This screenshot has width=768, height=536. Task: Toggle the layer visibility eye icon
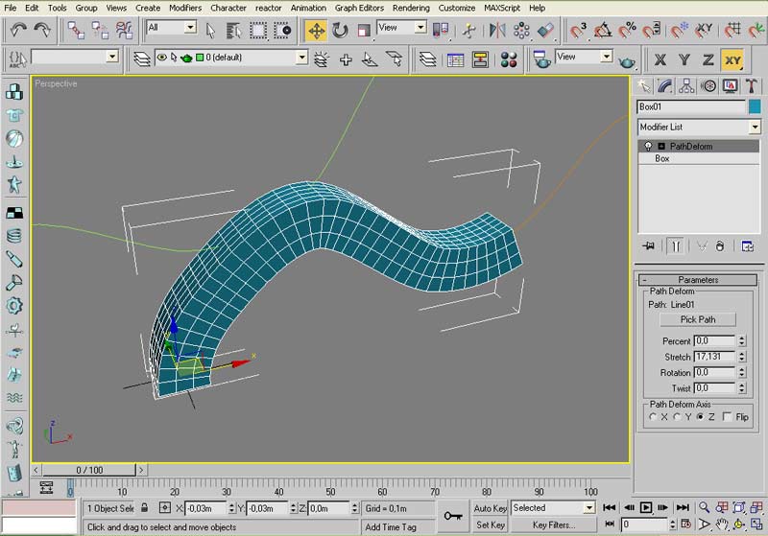click(x=161, y=58)
